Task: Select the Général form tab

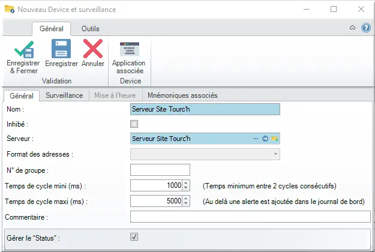Action: click(22, 95)
